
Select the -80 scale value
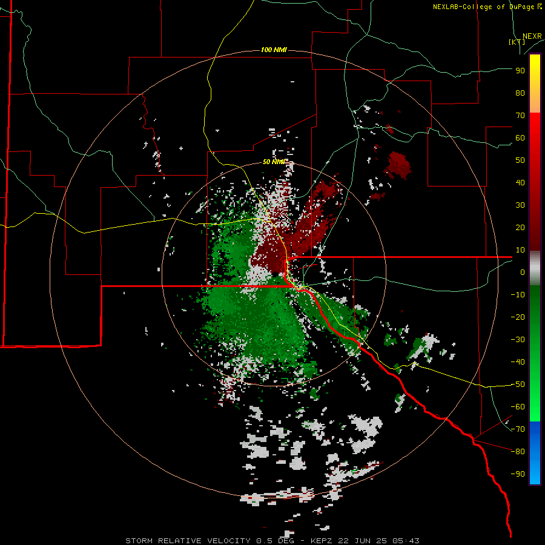tap(518, 452)
